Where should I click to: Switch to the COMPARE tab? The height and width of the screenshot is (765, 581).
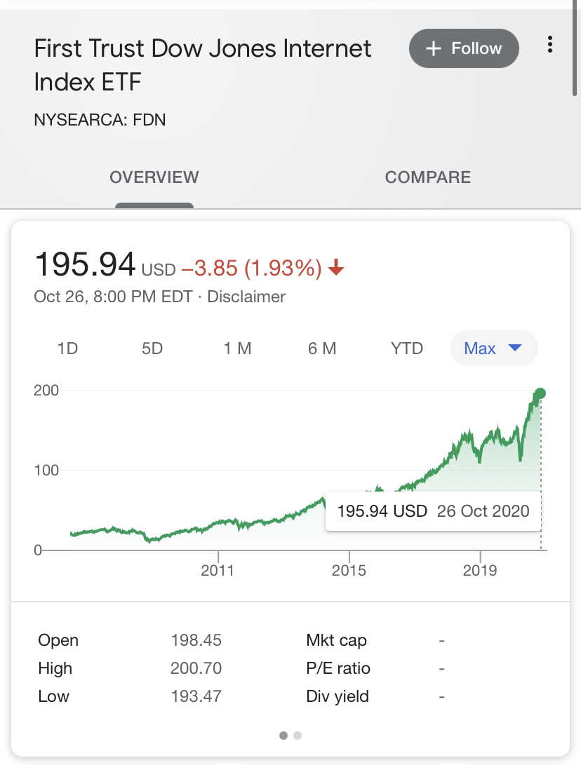(x=428, y=177)
